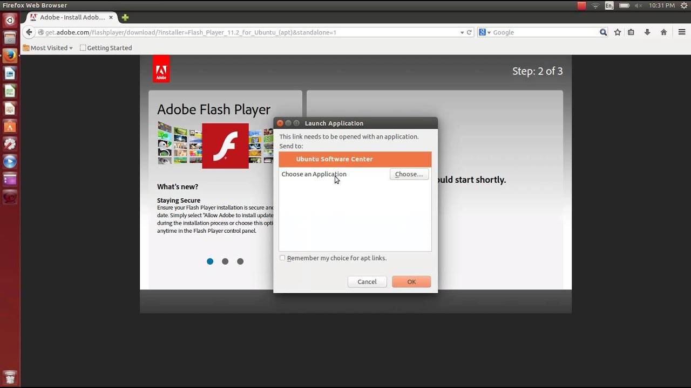The width and height of the screenshot is (691, 388).
Task: Click the Adobe logo on page
Action: (161, 69)
